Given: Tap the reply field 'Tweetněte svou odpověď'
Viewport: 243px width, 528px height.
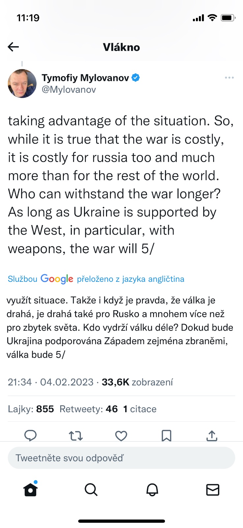Looking at the screenshot, I should coord(121,458).
